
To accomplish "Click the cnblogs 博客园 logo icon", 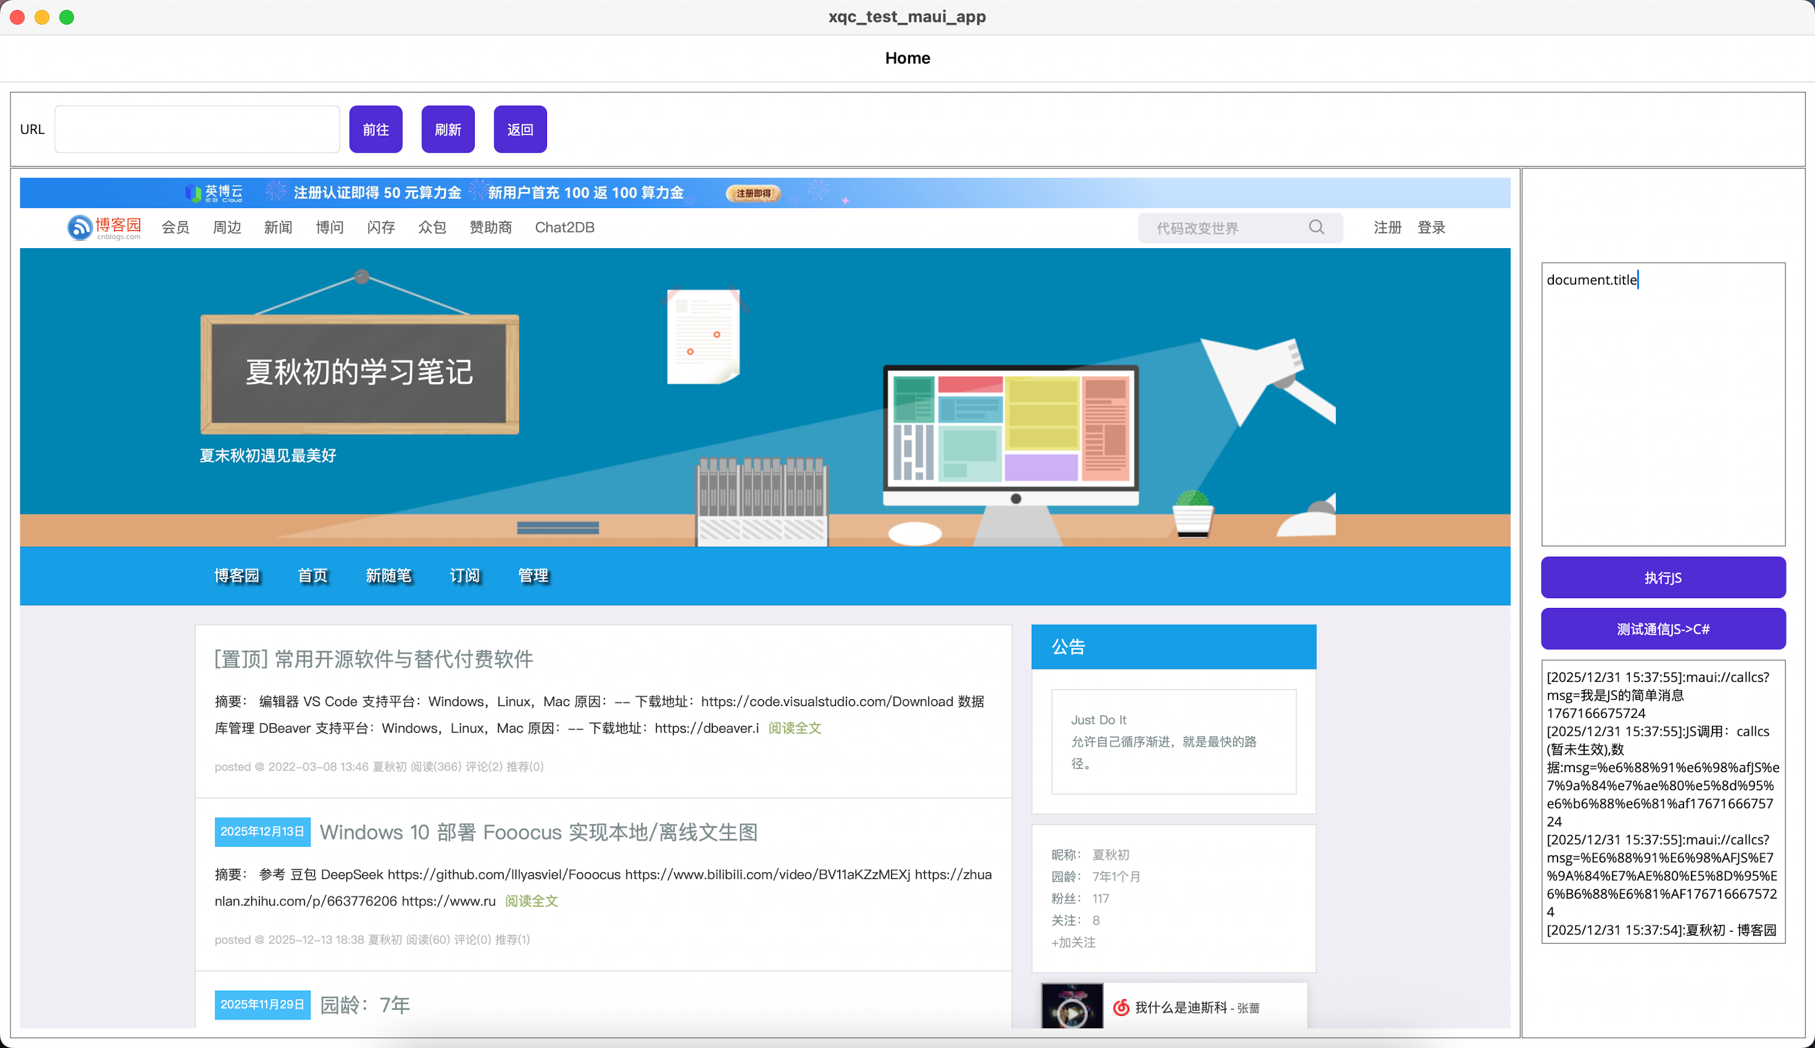I will click(80, 228).
